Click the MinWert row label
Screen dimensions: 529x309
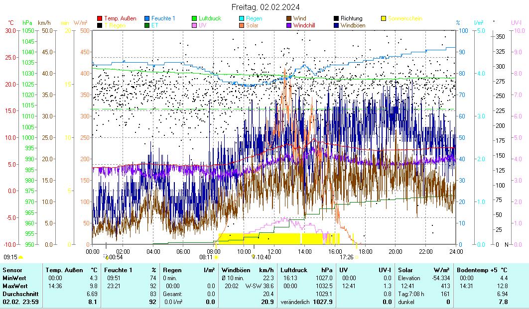click(x=14, y=278)
